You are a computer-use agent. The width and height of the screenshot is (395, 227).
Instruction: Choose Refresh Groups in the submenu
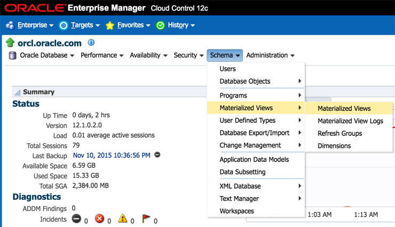pyautogui.click(x=339, y=133)
